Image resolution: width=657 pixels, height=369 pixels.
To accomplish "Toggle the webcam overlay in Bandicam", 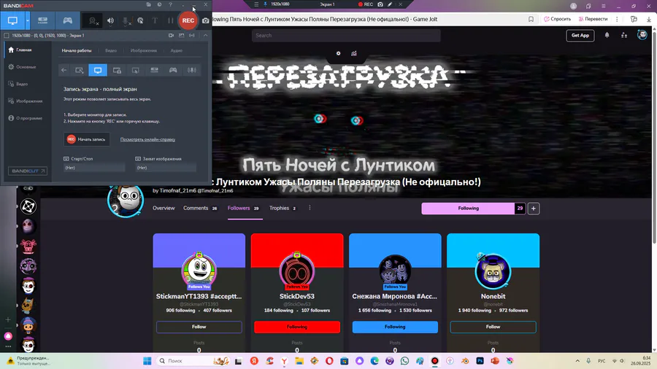I will click(93, 20).
